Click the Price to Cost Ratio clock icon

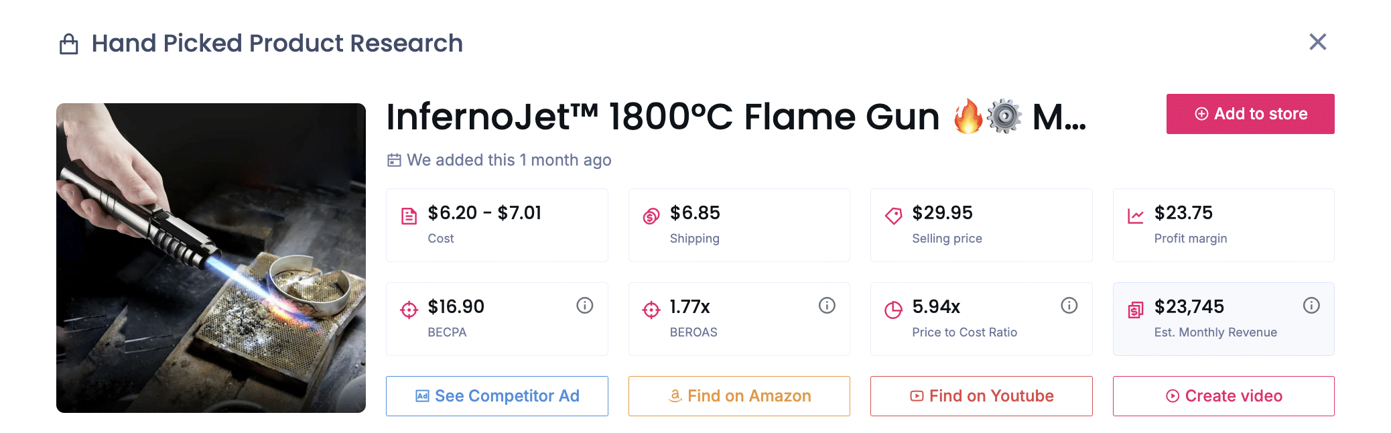[892, 308]
